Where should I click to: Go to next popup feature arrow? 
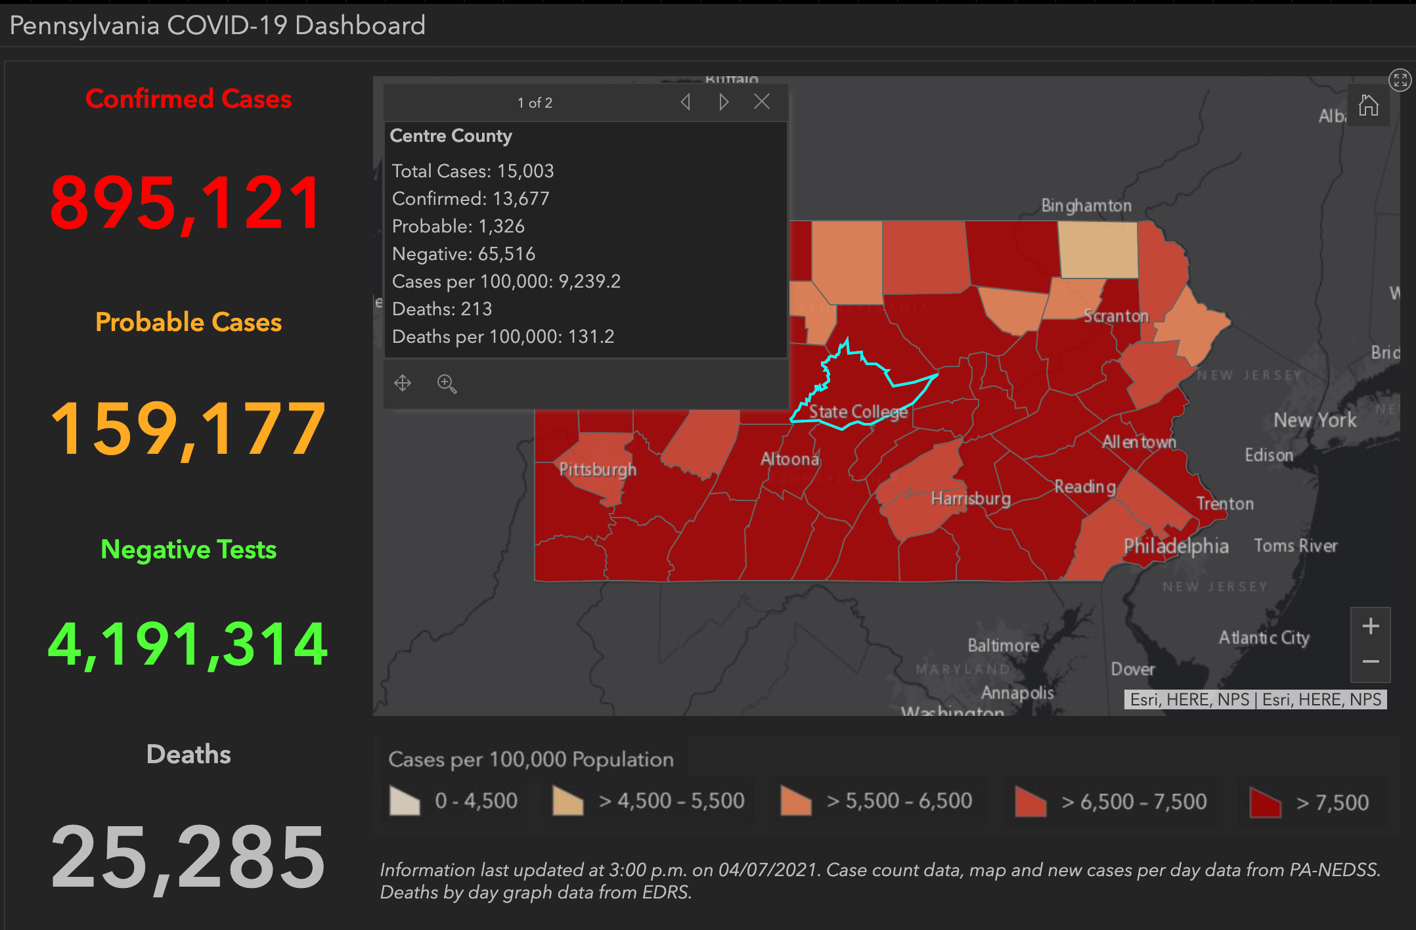click(x=723, y=102)
